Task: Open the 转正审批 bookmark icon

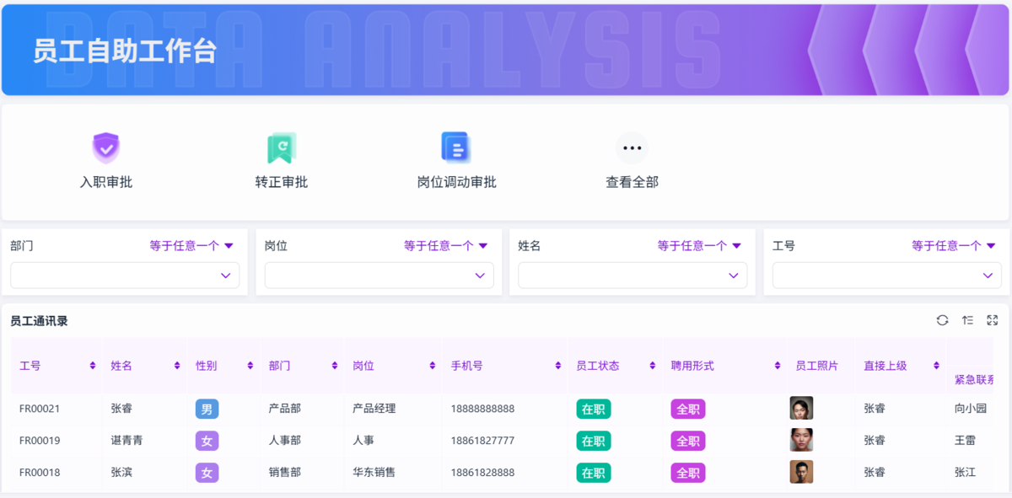Action: (x=281, y=147)
